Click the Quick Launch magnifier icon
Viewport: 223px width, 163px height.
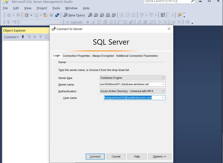193,1
